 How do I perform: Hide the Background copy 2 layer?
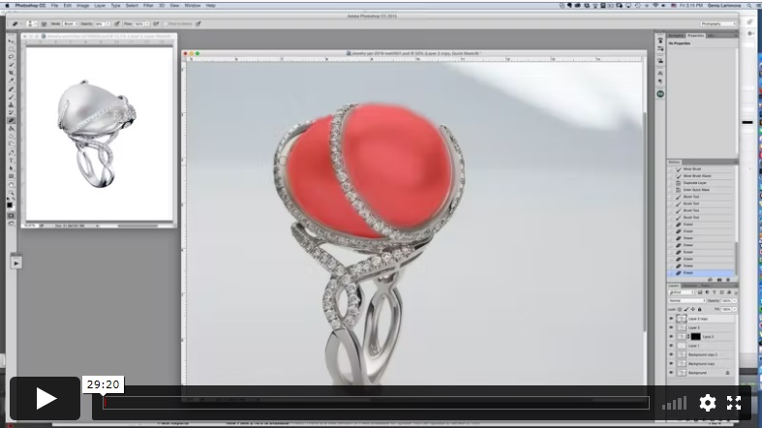click(671, 354)
